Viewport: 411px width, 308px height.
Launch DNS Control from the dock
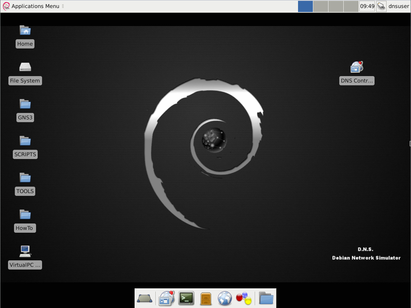tap(167, 298)
